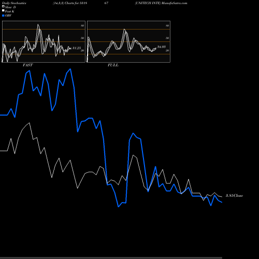Click the 31.25 value in FAST chart

[77, 48]
